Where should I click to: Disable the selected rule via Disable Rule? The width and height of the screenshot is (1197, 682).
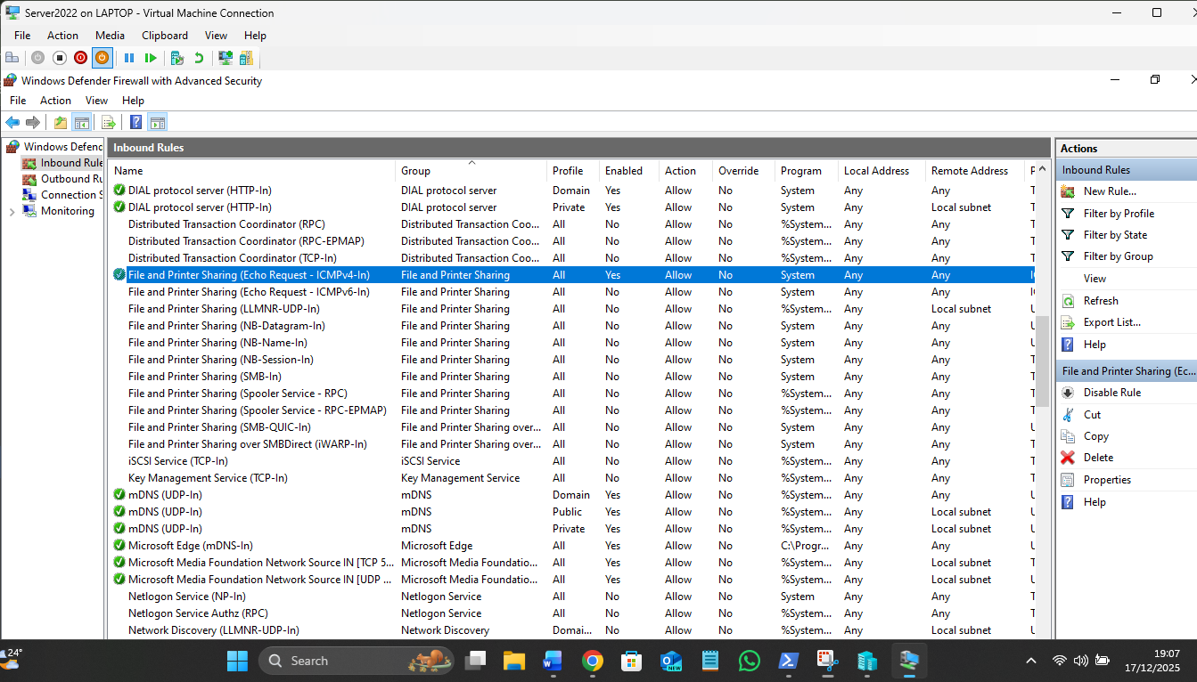point(1111,393)
